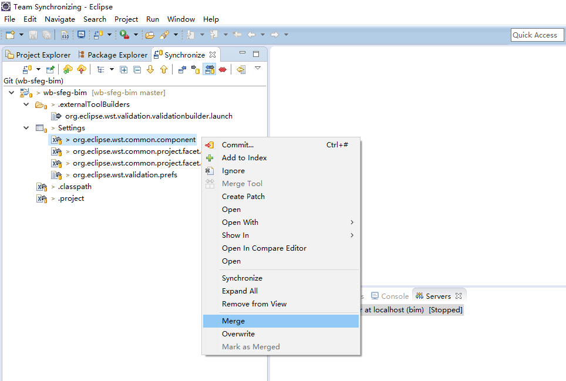Select Ignore in the context menu

(281, 171)
